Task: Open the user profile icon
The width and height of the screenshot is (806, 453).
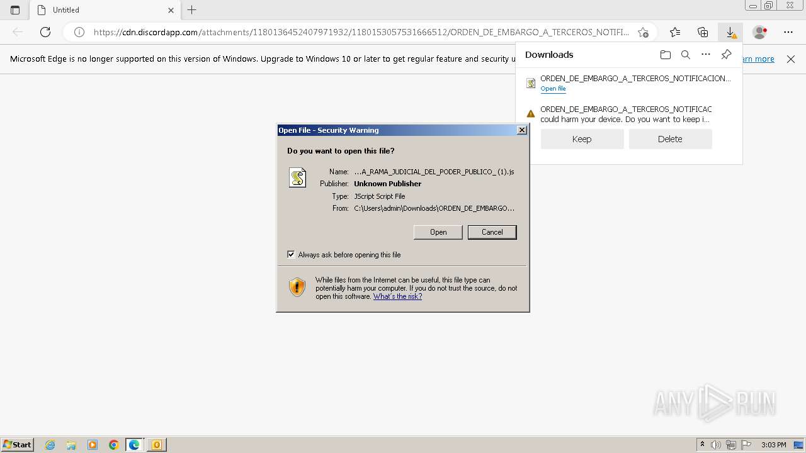Action: (760, 32)
